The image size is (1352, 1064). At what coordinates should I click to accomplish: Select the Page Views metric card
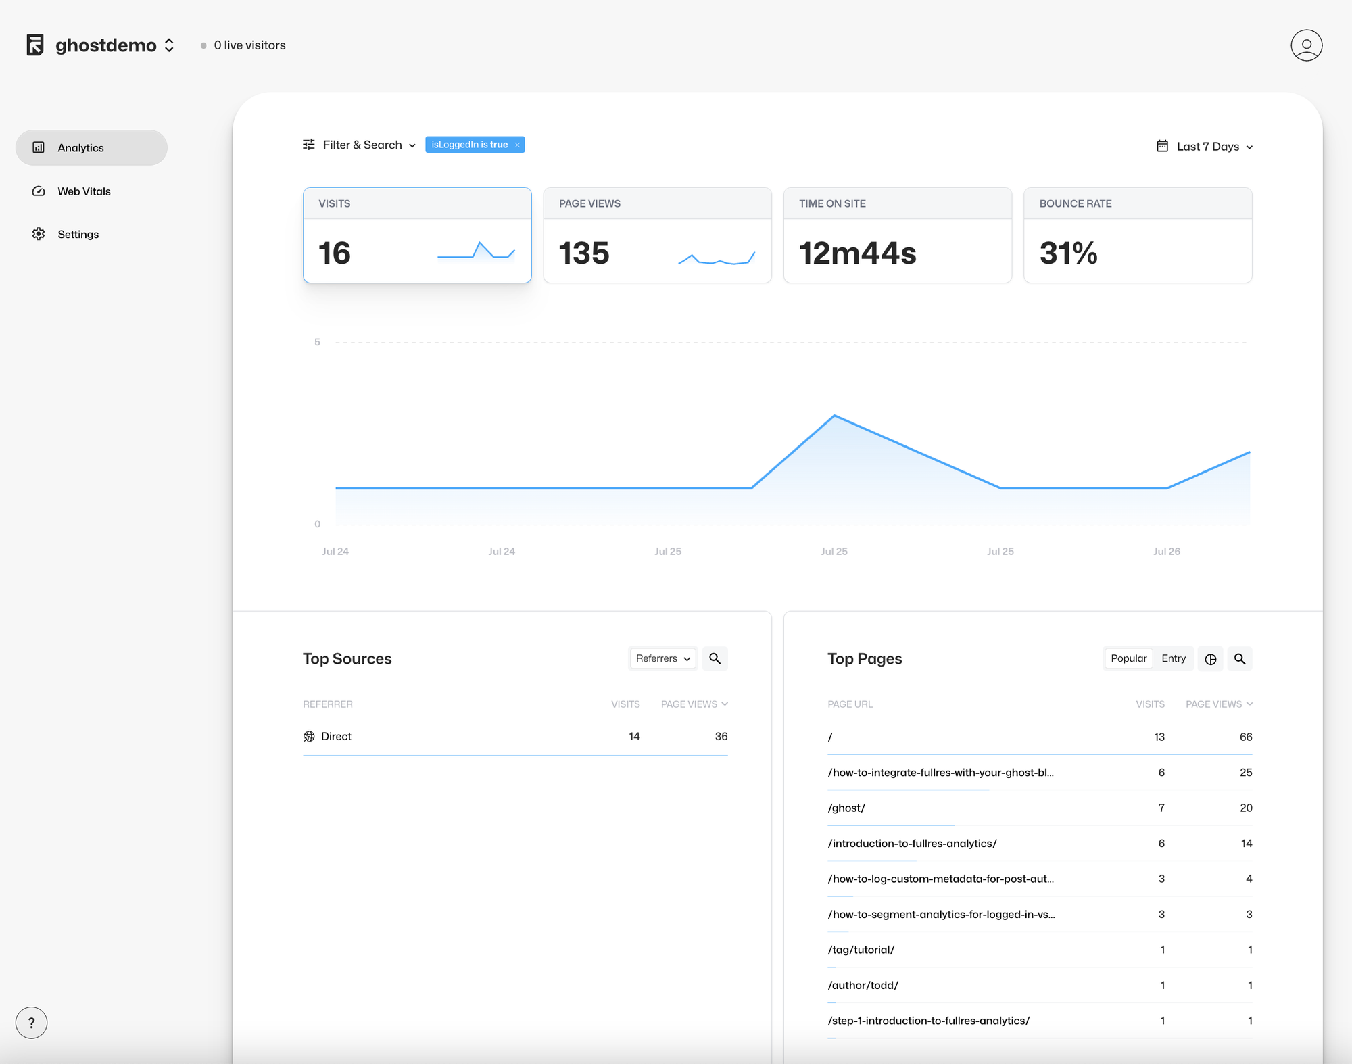657,235
